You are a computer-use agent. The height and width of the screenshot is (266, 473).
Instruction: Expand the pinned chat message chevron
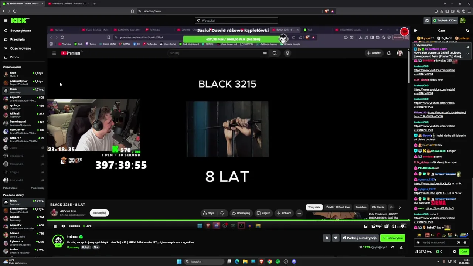467,54
